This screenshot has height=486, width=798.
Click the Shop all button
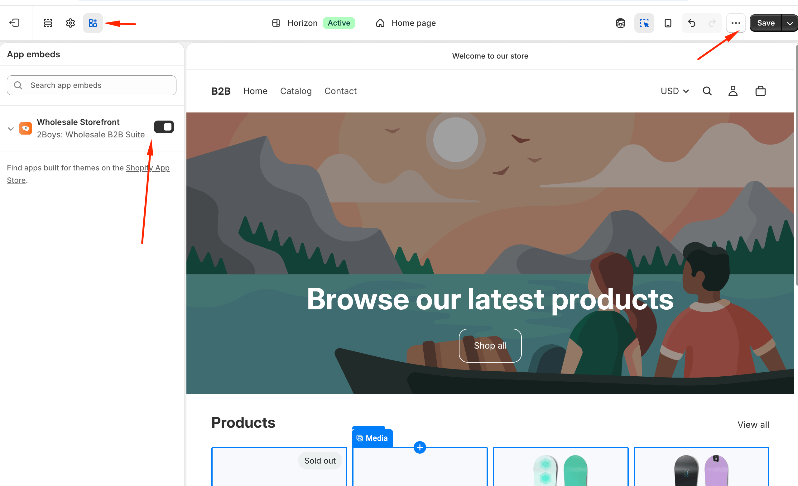click(490, 345)
